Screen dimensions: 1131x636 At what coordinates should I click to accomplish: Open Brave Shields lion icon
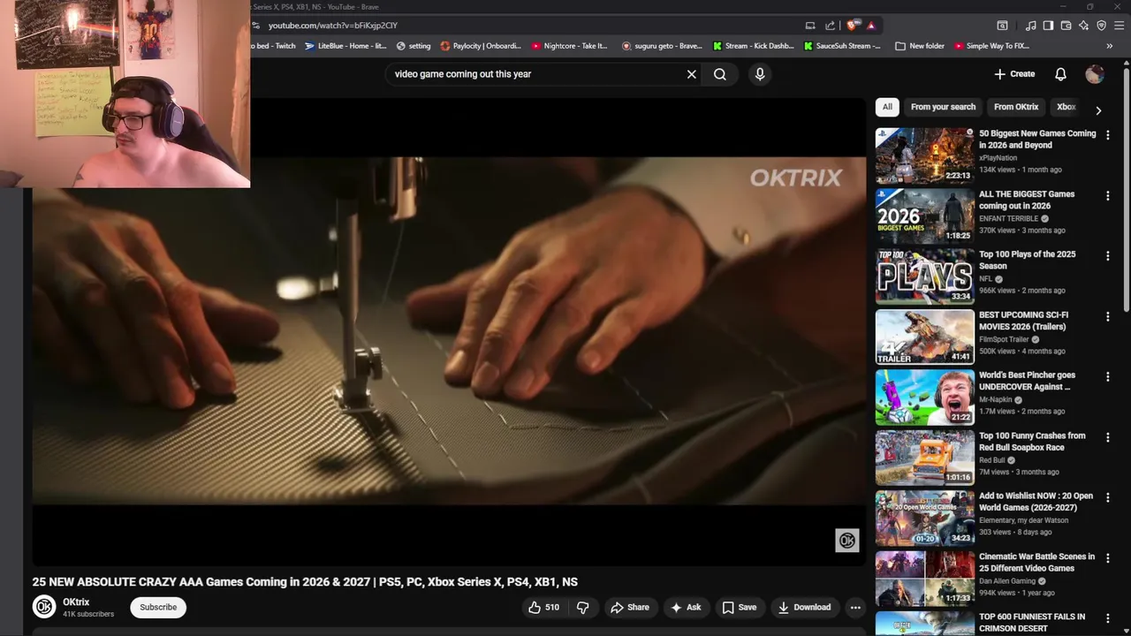pyautogui.click(x=852, y=26)
